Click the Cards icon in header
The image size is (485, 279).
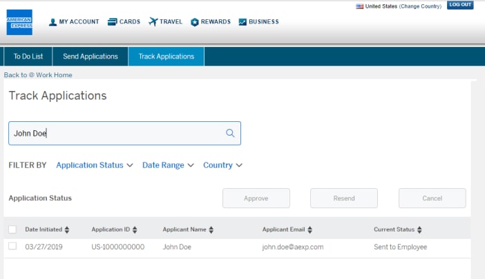point(113,22)
